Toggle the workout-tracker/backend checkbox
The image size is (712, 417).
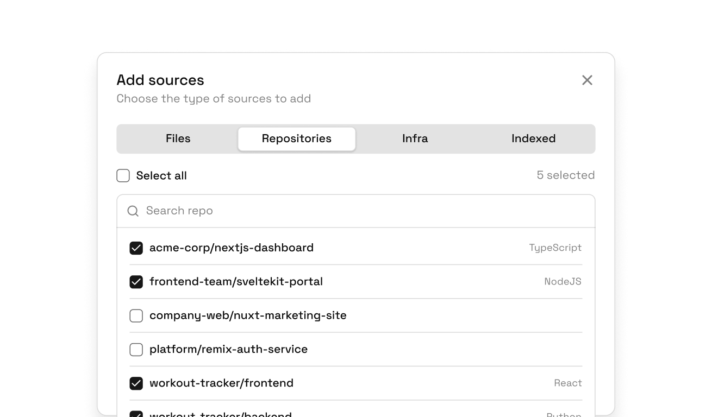coord(136,414)
